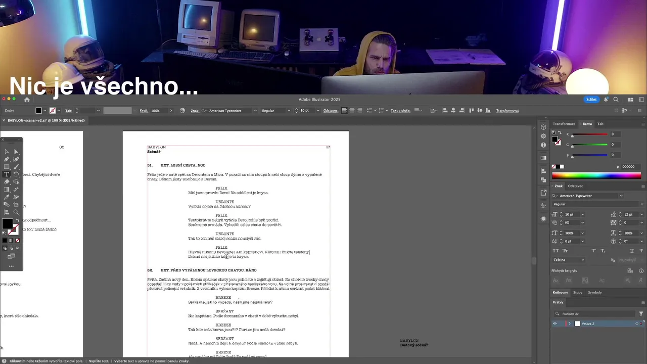Open the leading 12 pt dropdown
This screenshot has width=647, height=364.
tap(641, 214)
